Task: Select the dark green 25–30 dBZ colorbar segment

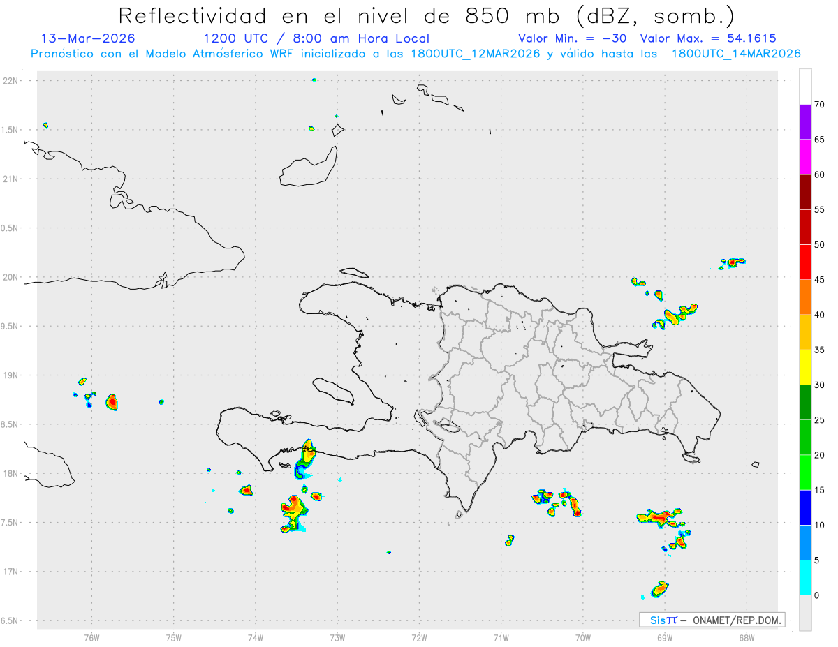Action: click(x=805, y=403)
